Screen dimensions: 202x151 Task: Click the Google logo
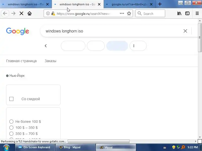(x=17, y=31)
